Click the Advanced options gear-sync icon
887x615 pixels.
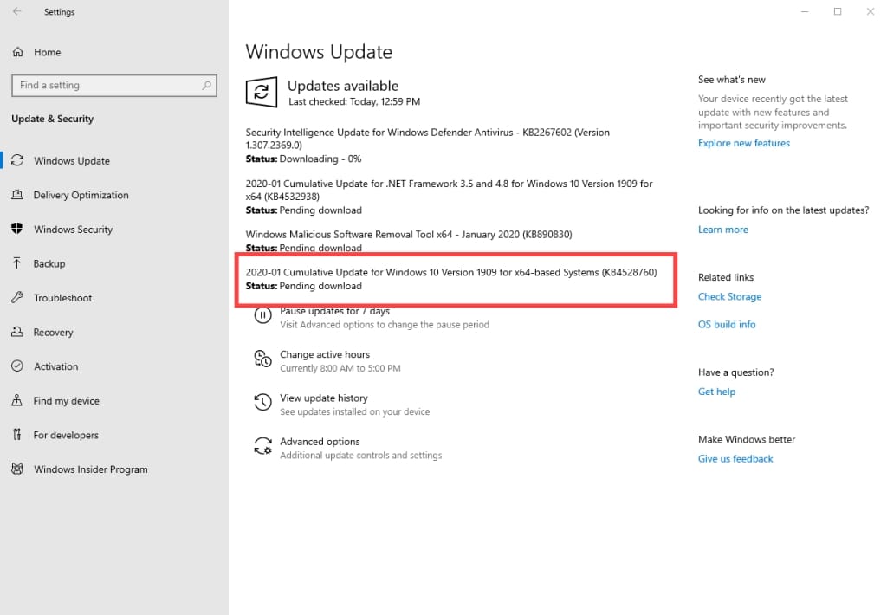(262, 446)
